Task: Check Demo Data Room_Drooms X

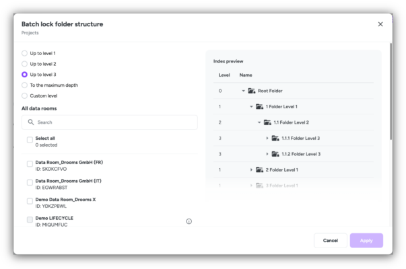Action: click(30, 201)
